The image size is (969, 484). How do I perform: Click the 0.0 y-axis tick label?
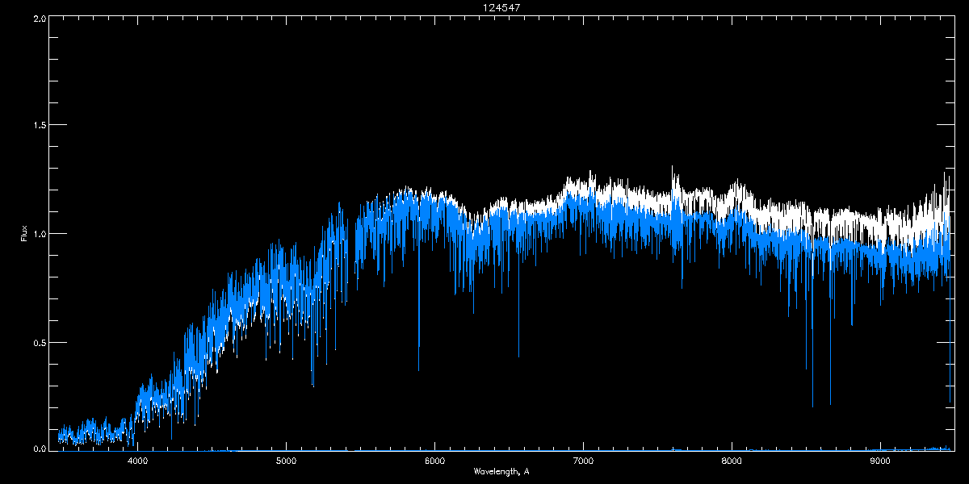pos(39,449)
